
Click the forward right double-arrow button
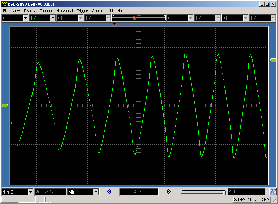coord(168,192)
